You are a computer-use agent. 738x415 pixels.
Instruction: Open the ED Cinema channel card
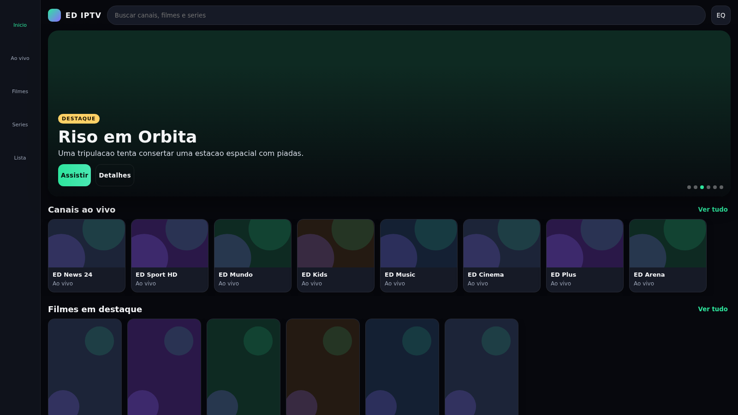click(x=502, y=255)
